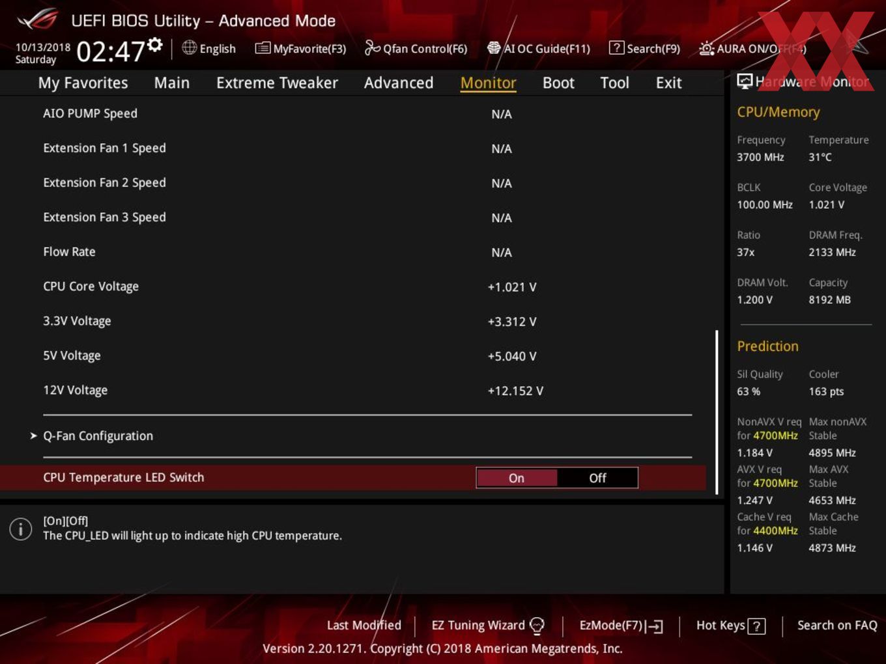Click the globe language icon
This screenshot has width=886, height=664.
[x=189, y=48]
